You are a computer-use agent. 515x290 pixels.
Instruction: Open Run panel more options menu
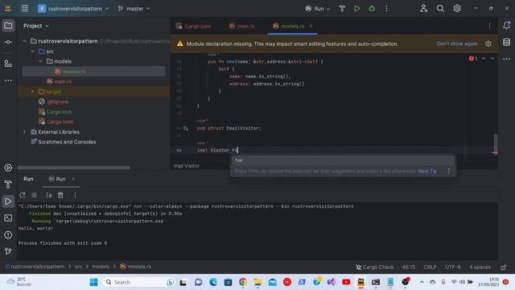click(x=75, y=195)
